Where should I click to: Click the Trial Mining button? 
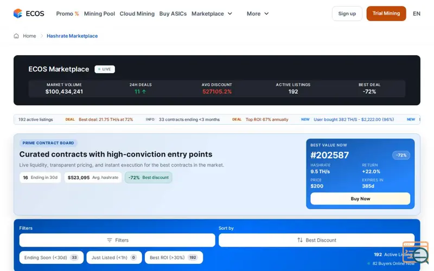coord(386,14)
